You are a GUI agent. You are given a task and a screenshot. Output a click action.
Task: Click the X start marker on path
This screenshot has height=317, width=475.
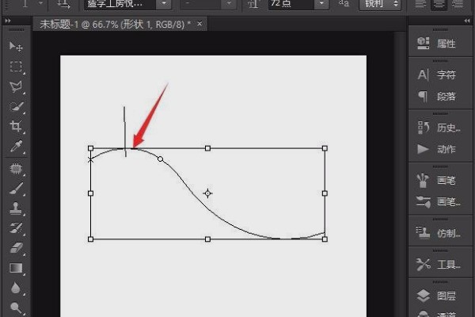[90, 159]
